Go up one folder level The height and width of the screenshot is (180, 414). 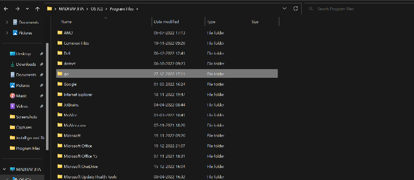click(37, 9)
